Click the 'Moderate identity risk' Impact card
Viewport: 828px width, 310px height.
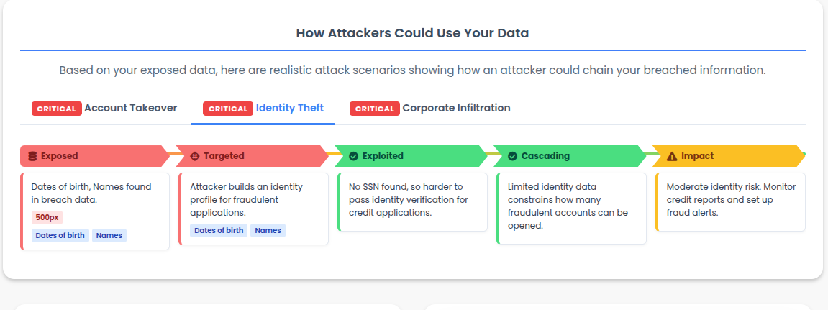(730, 201)
